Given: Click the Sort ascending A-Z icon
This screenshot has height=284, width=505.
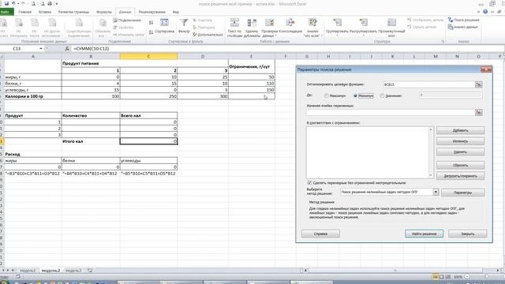Looking at the screenshot, I should click(151, 23).
